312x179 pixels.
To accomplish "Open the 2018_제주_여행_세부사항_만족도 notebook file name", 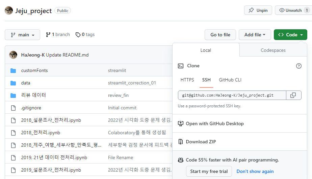I will point(61,145).
